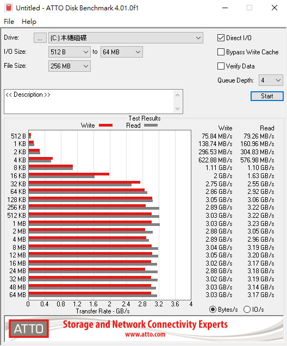Click the description scroll down arrow
Viewport: 287px width, 346px height.
tap(177, 108)
